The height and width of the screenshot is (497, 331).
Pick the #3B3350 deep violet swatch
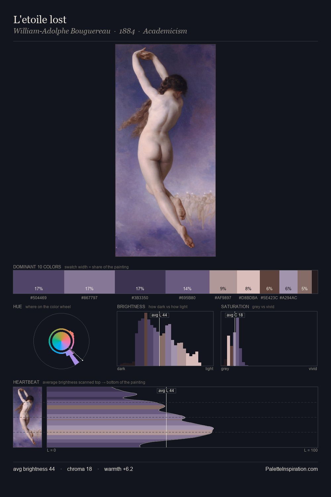[x=140, y=282]
